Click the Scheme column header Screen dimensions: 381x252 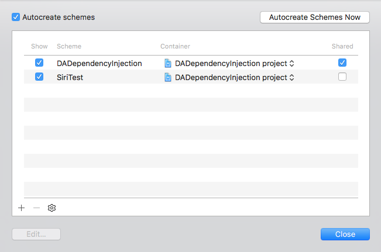point(69,46)
